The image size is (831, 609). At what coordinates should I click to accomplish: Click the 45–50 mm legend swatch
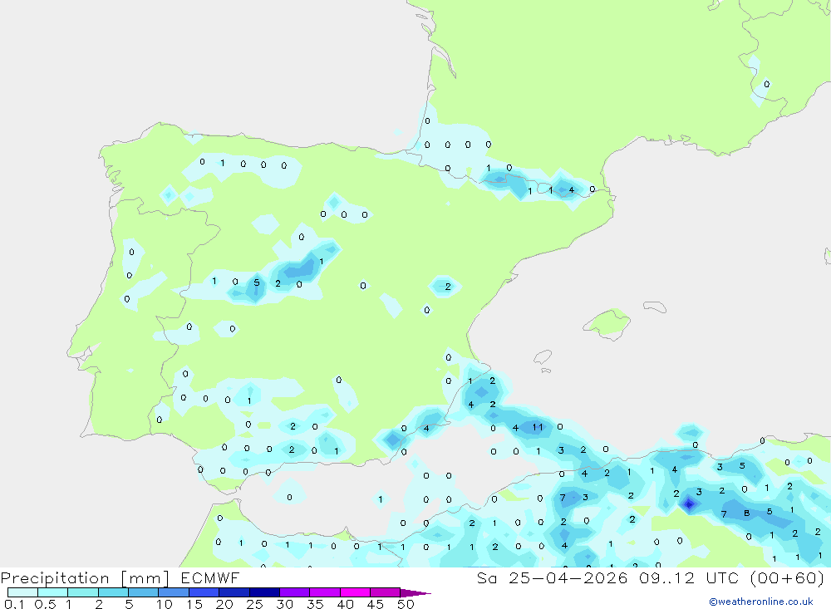385,592
